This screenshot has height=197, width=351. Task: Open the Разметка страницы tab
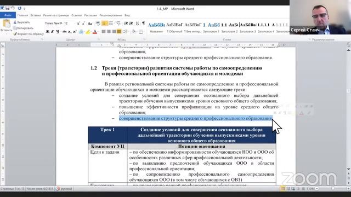point(56,15)
